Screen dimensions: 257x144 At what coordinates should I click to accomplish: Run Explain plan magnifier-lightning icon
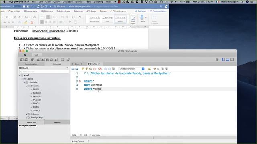coord(90,69)
